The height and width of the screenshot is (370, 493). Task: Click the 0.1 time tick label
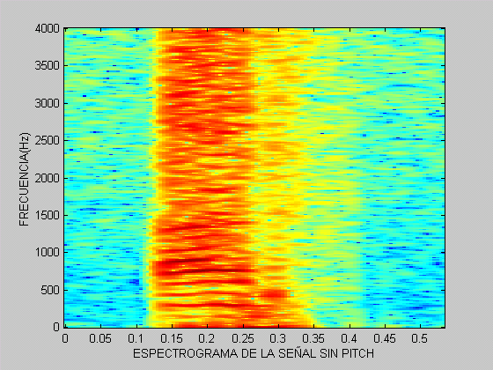tap(136, 338)
